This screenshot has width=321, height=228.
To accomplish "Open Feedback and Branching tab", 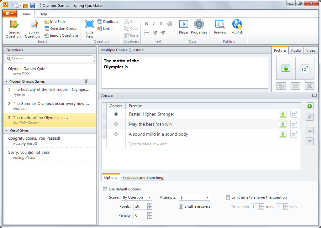I will [x=143, y=178].
